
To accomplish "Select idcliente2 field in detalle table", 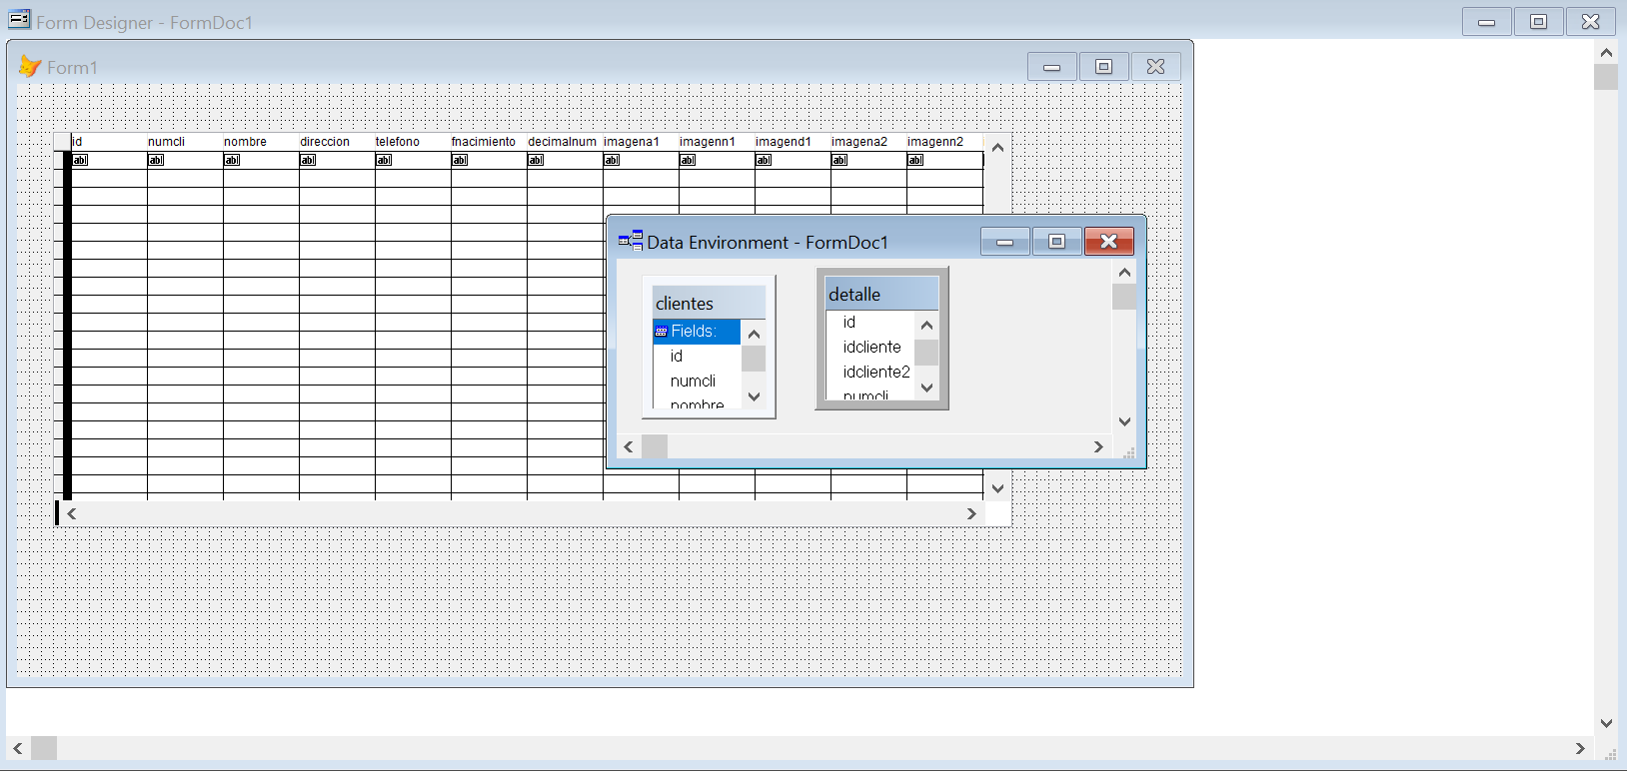I will (x=875, y=372).
